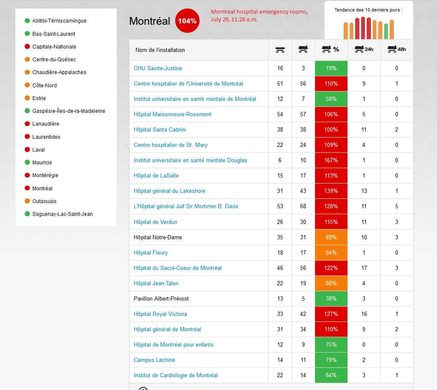Click the 48h value 5 for Hôpital Juif
Viewport: 437px width, 390px height.
pos(396,206)
